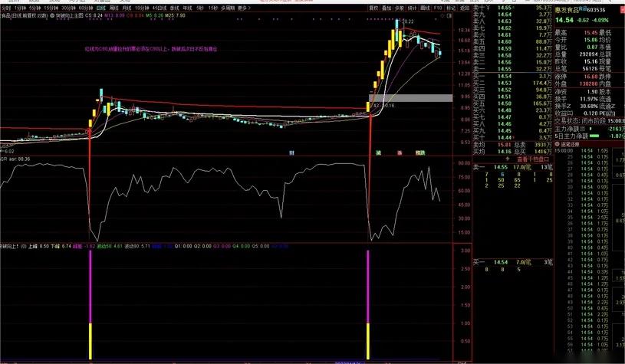Switch to the 年线 yearly chart tab

click(187, 8)
